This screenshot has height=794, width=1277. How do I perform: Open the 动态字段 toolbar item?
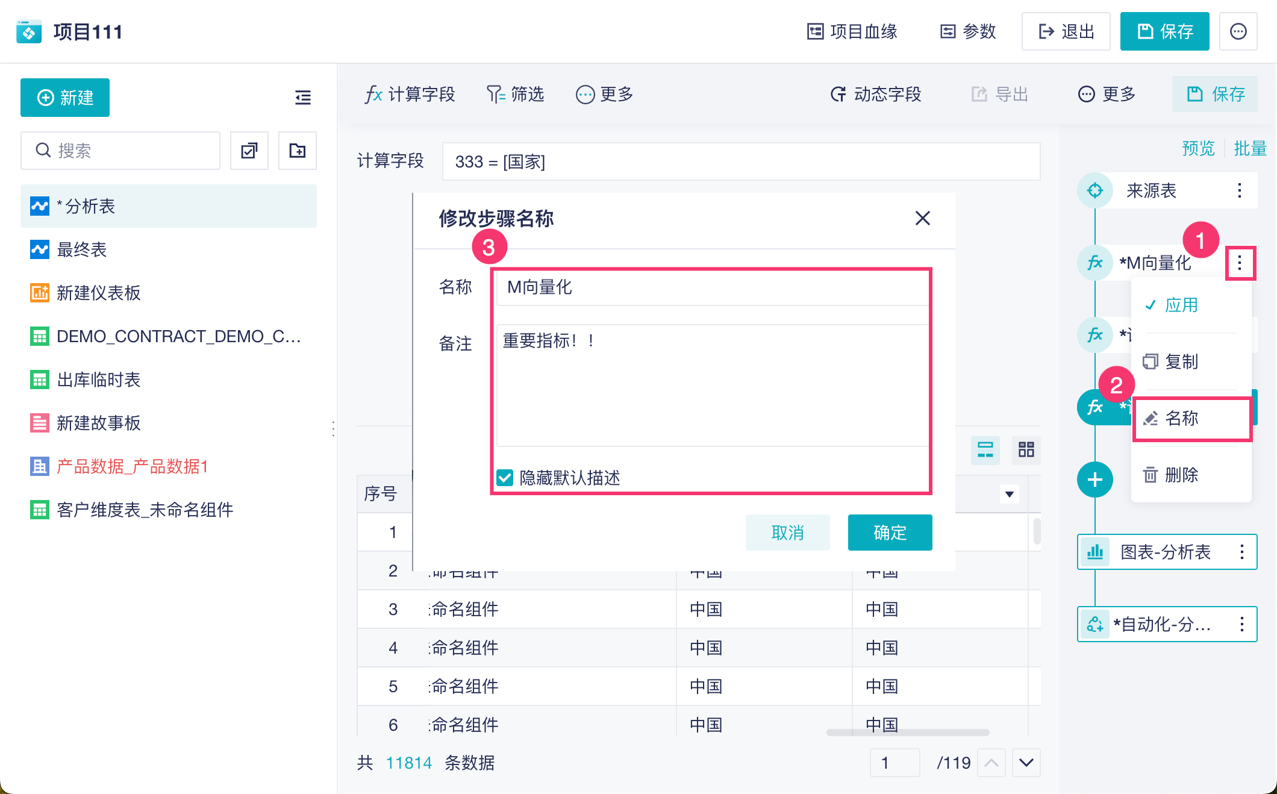pyautogui.click(x=876, y=94)
